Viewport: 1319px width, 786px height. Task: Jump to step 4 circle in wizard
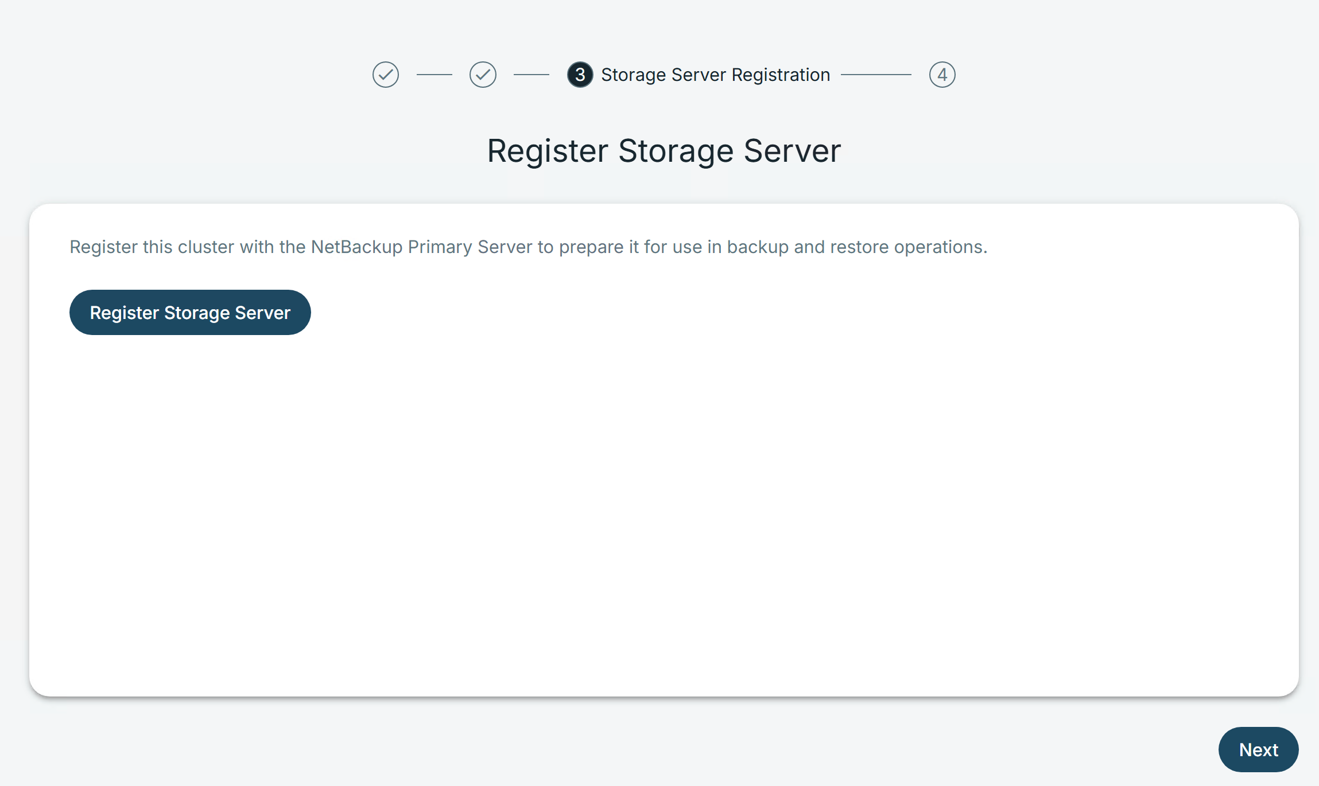(942, 75)
